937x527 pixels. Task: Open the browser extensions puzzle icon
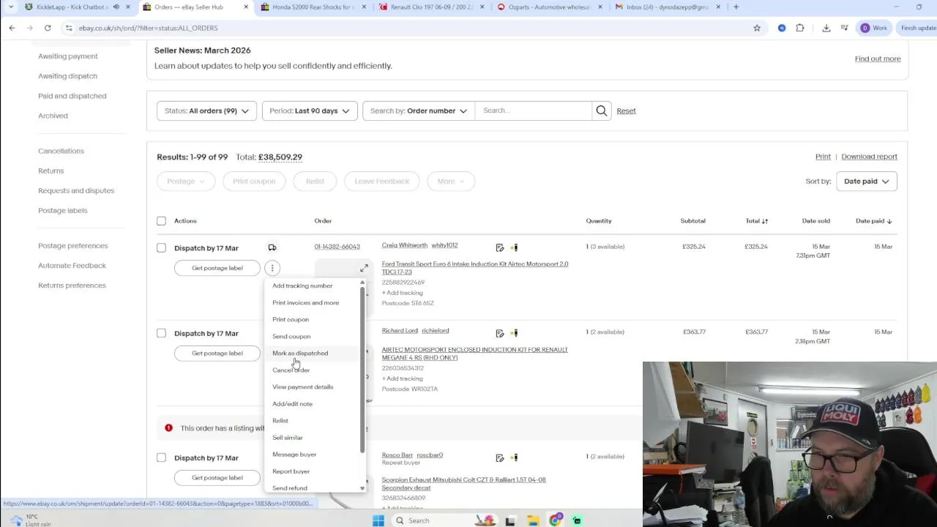[800, 28]
